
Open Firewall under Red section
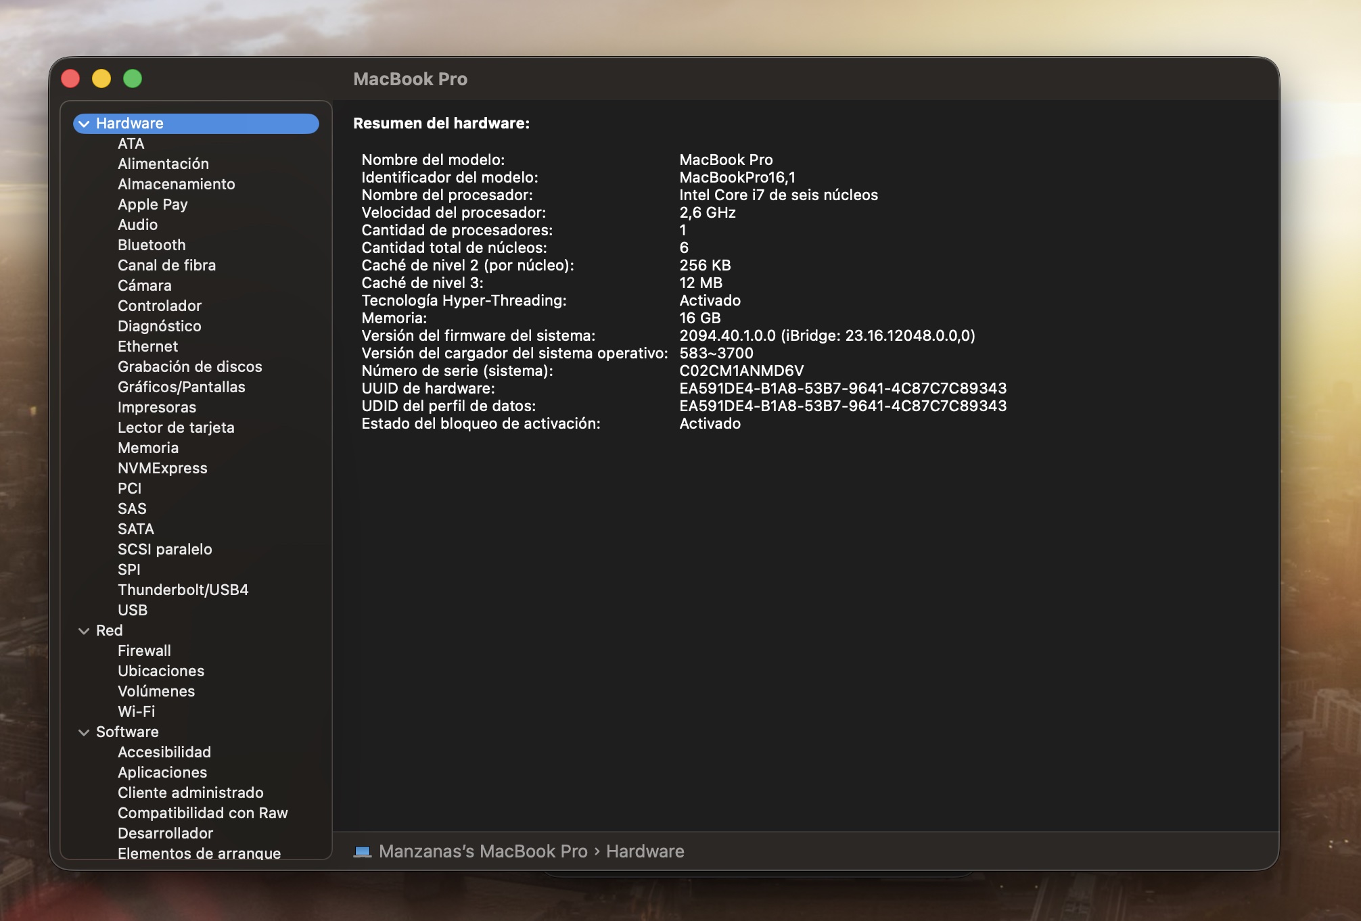tap(144, 651)
